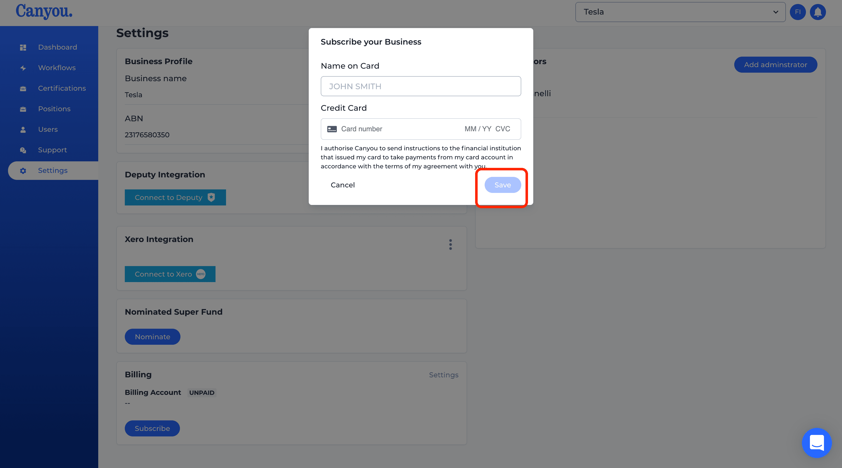The height and width of the screenshot is (468, 842).
Task: Click the Users person icon
Action: 23,130
